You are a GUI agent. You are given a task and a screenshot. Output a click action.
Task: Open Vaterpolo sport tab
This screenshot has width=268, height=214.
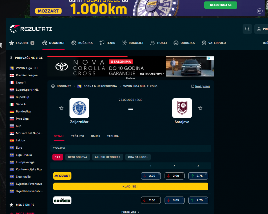coord(214,43)
